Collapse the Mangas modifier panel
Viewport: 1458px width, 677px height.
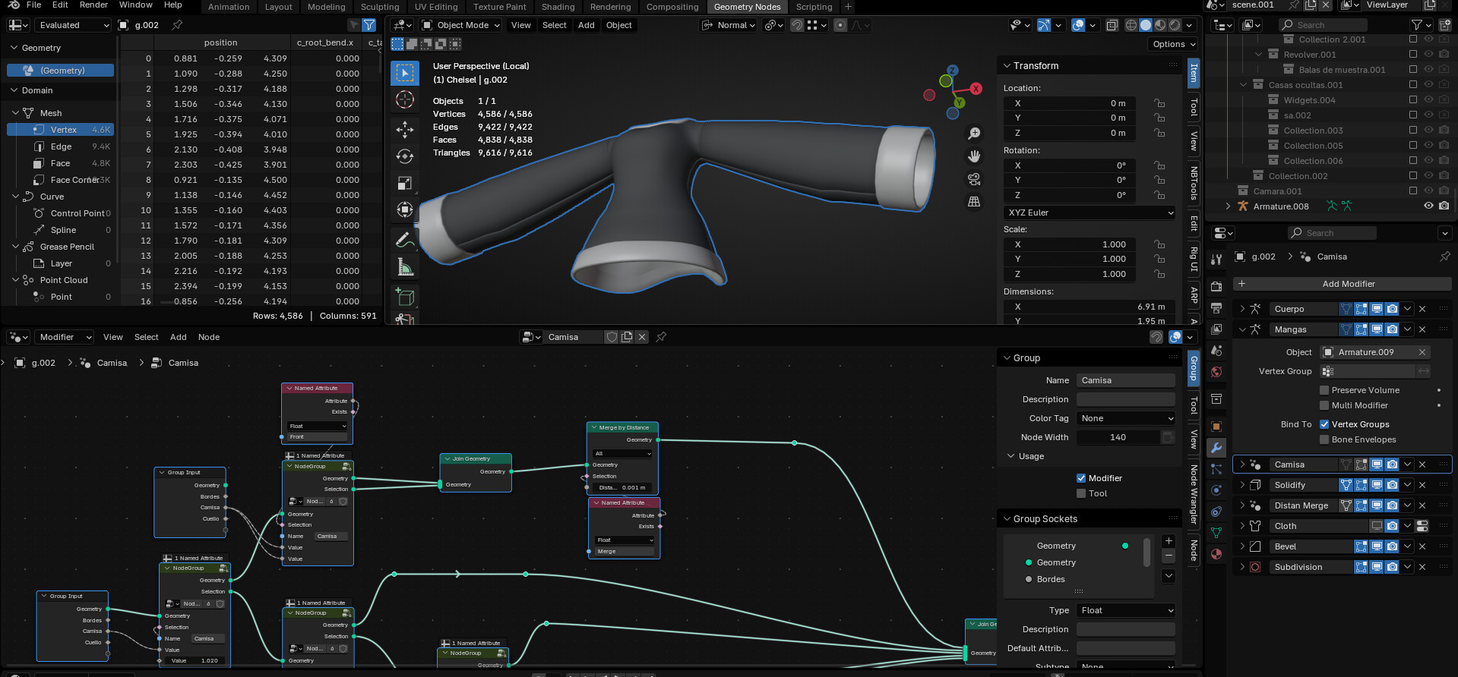coord(1242,329)
